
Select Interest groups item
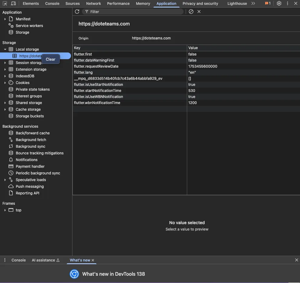click(x=29, y=96)
